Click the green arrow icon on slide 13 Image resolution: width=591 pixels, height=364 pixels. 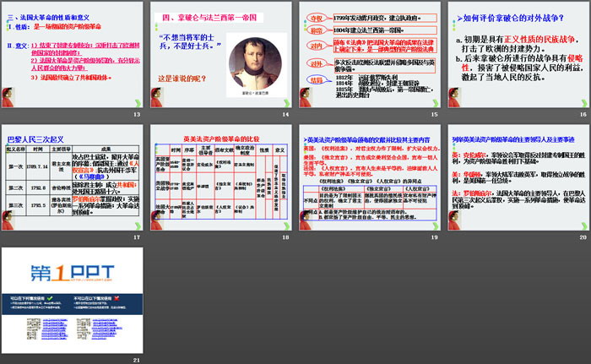[x=138, y=103]
